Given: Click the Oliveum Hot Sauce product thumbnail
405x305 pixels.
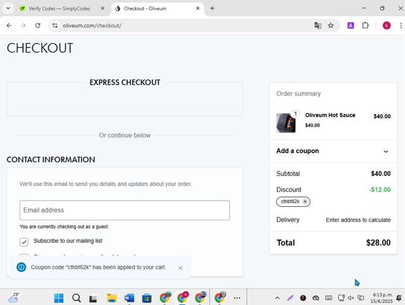Looking at the screenshot, I should tap(285, 123).
